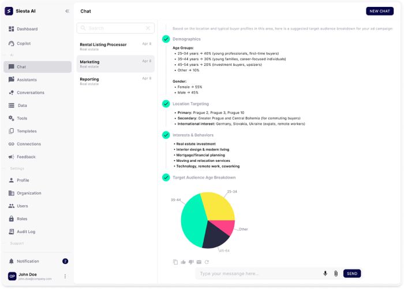Screen dimensions: 404x289
Task: Regenerate the response with the refresh icon
Action: click(x=207, y=262)
